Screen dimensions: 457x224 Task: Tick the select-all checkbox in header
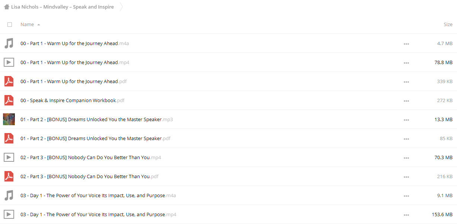click(10, 25)
